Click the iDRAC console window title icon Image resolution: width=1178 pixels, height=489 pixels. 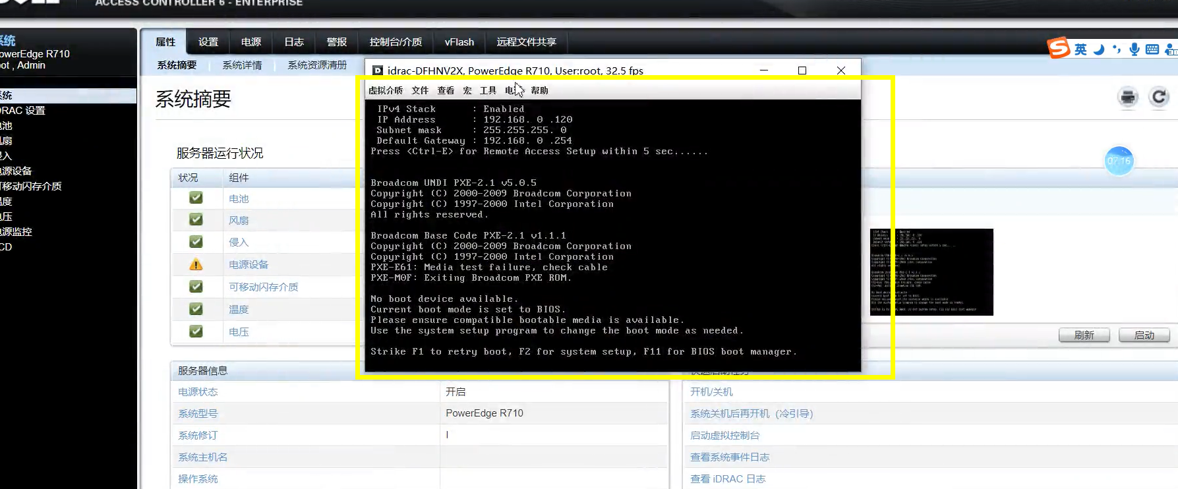pyautogui.click(x=378, y=71)
